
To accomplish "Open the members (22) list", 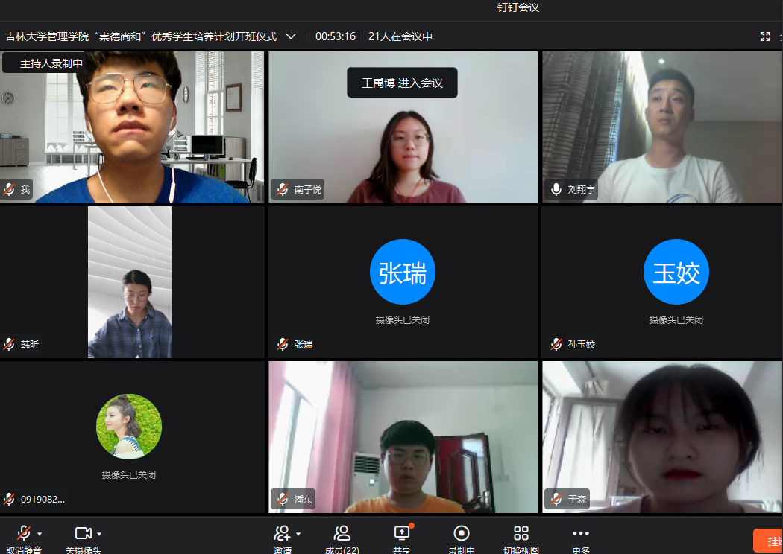I will pos(342,533).
